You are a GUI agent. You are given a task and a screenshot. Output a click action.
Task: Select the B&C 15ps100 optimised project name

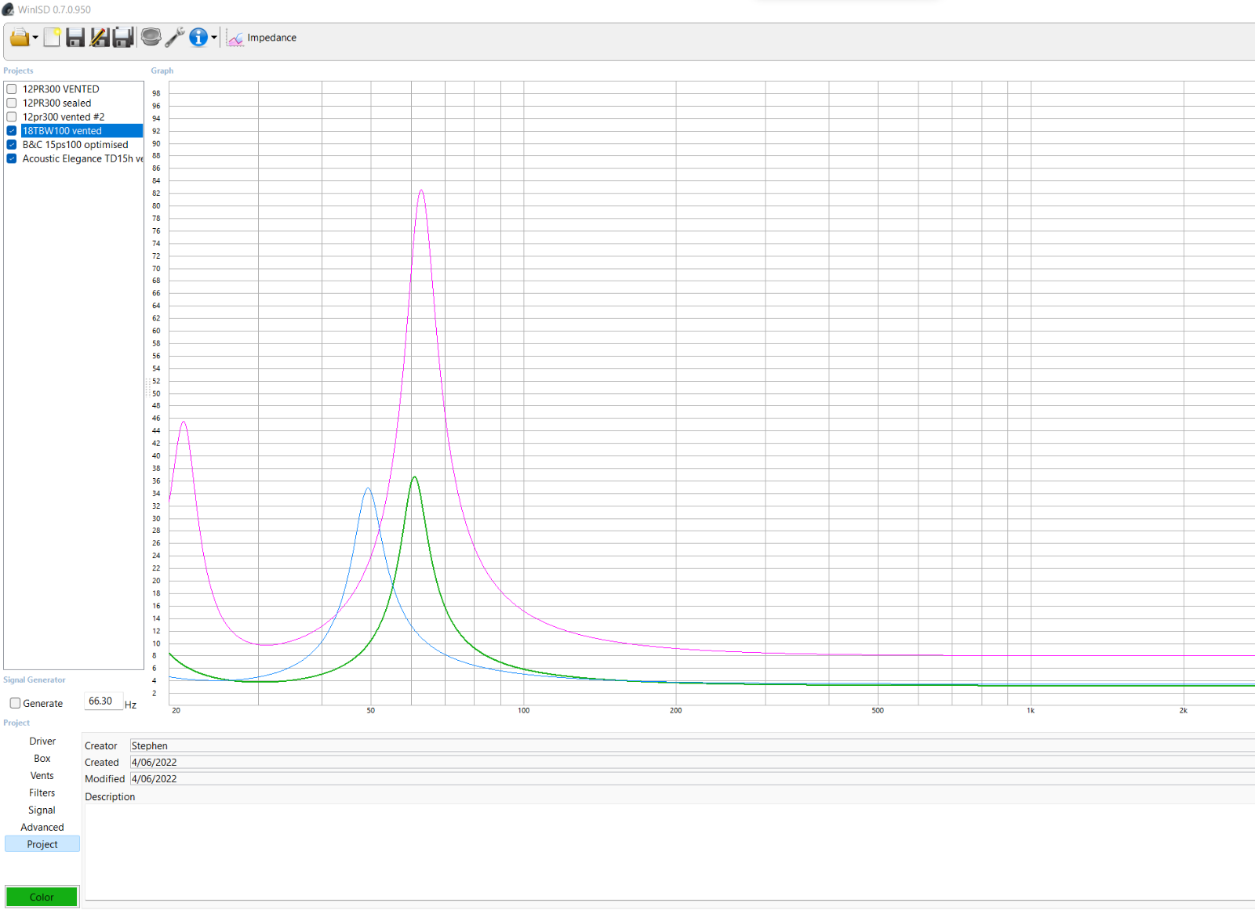coord(75,144)
